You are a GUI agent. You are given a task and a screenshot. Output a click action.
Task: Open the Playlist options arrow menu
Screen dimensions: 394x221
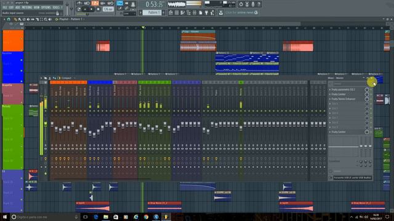(4, 19)
